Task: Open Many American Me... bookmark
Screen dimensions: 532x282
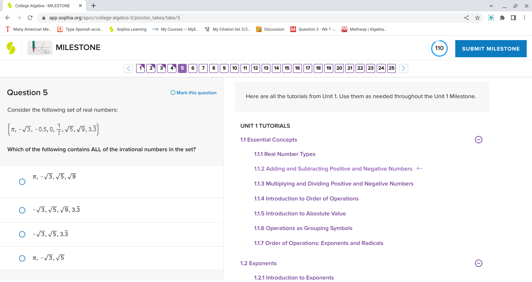Action: point(29,29)
